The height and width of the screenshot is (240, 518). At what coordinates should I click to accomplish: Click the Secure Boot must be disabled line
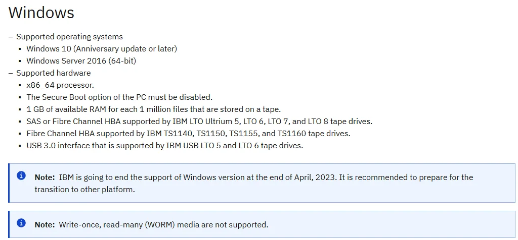[x=119, y=97]
